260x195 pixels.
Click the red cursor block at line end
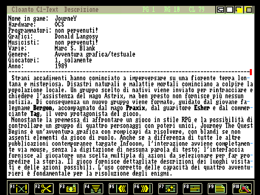click(x=251, y=72)
